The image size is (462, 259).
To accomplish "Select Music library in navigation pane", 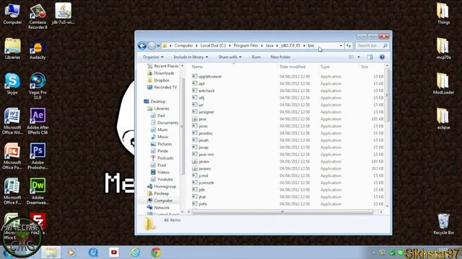I will pos(160,137).
